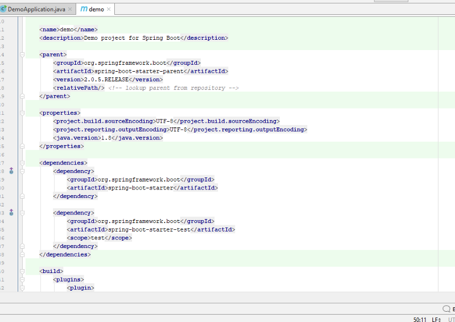The image size is (455, 322).
Task: Collapse the first <dependency> block
Action: 22,171
